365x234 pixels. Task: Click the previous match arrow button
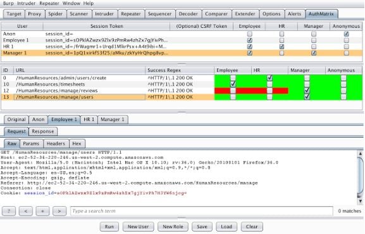pyautogui.click(x=25, y=211)
